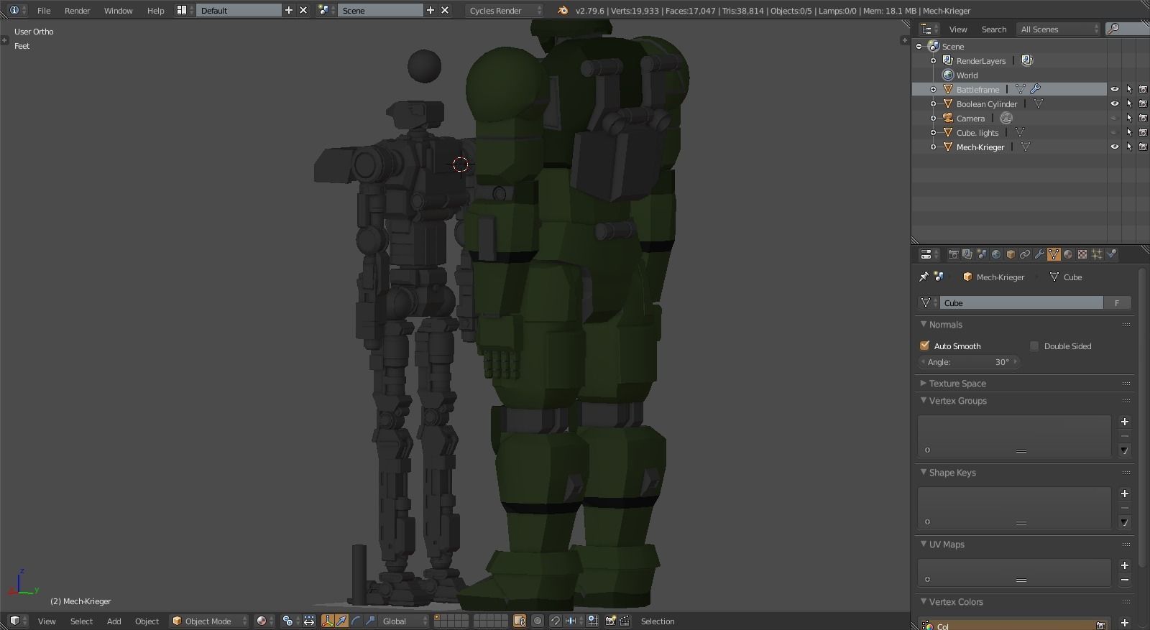The height and width of the screenshot is (630, 1150).
Task: Open the All Scenes outliner display dropdown
Action: coord(1059,29)
